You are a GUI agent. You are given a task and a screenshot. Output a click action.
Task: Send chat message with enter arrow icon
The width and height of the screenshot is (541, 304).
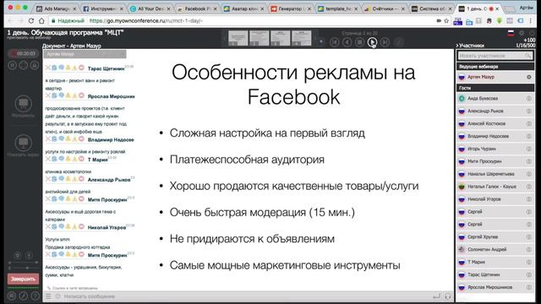pos(436,296)
